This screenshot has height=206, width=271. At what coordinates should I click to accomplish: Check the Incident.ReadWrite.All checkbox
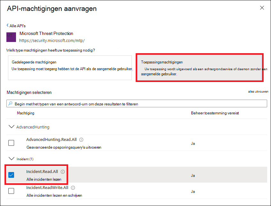tap(11, 191)
